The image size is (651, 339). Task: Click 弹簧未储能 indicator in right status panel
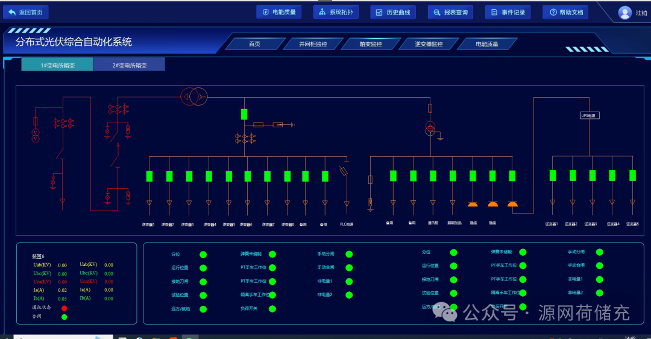tap(523, 252)
